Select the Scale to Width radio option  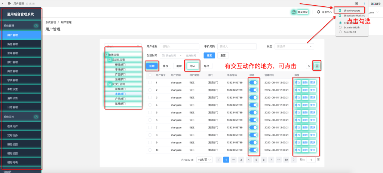click(340, 27)
